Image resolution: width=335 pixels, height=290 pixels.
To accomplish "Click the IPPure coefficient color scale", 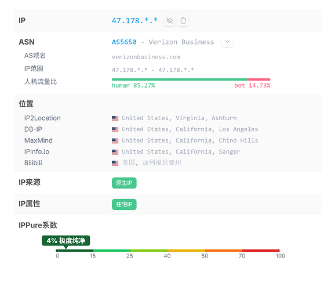I will click(x=167, y=251).
